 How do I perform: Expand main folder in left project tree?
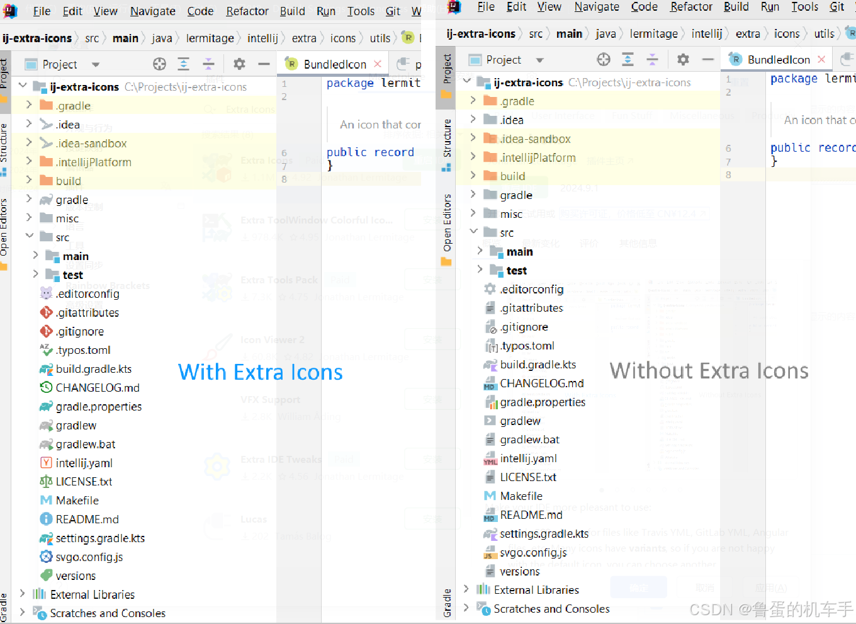(x=36, y=256)
